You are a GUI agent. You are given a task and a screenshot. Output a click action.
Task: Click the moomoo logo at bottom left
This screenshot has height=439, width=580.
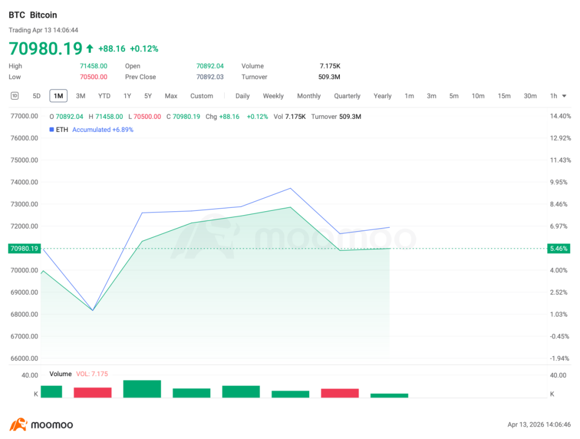coord(41,425)
